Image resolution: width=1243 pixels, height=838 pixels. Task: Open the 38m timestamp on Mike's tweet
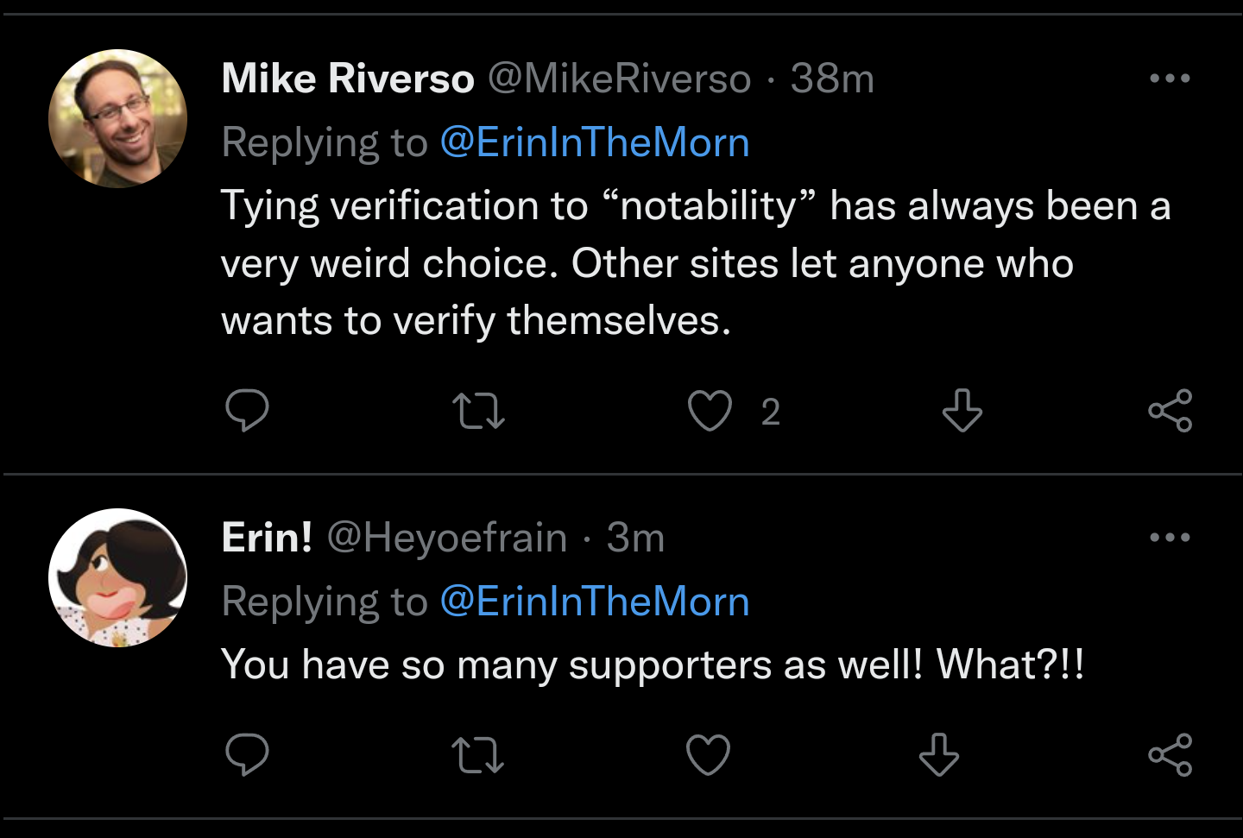pyautogui.click(x=832, y=79)
